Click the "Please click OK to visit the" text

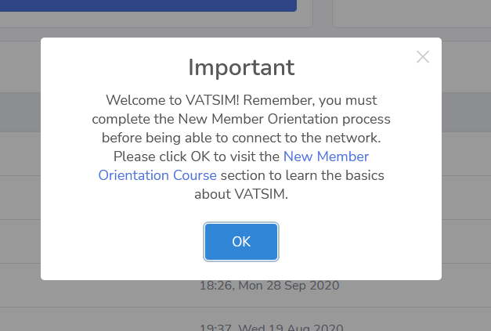click(x=187, y=157)
